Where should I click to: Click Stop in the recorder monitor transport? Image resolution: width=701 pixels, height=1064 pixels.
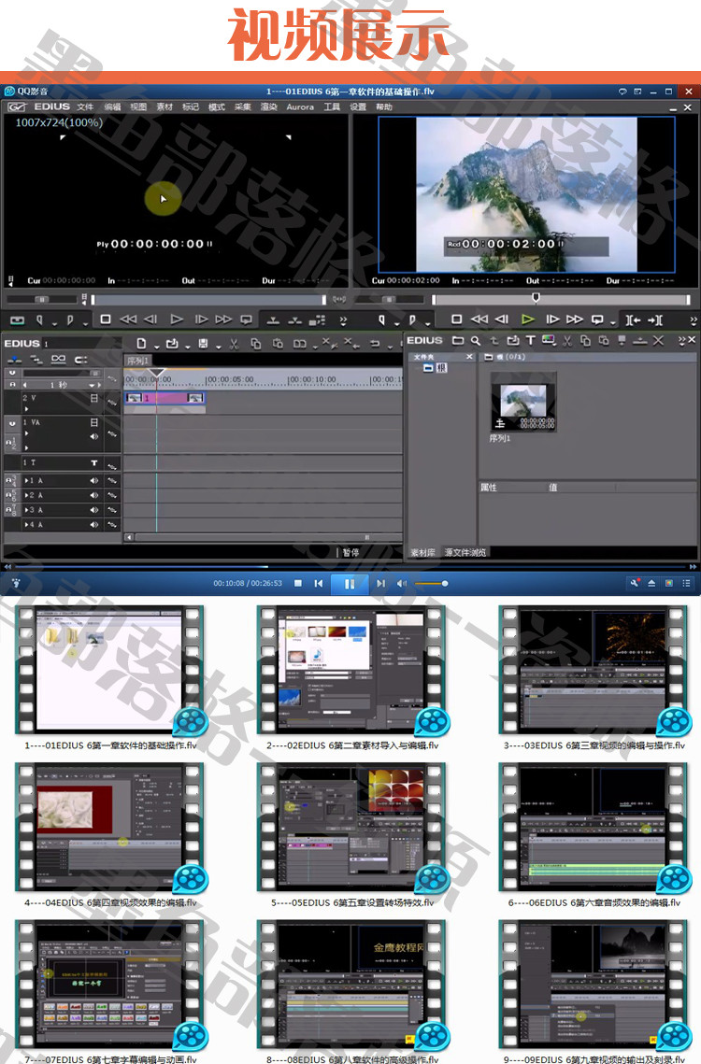(456, 319)
